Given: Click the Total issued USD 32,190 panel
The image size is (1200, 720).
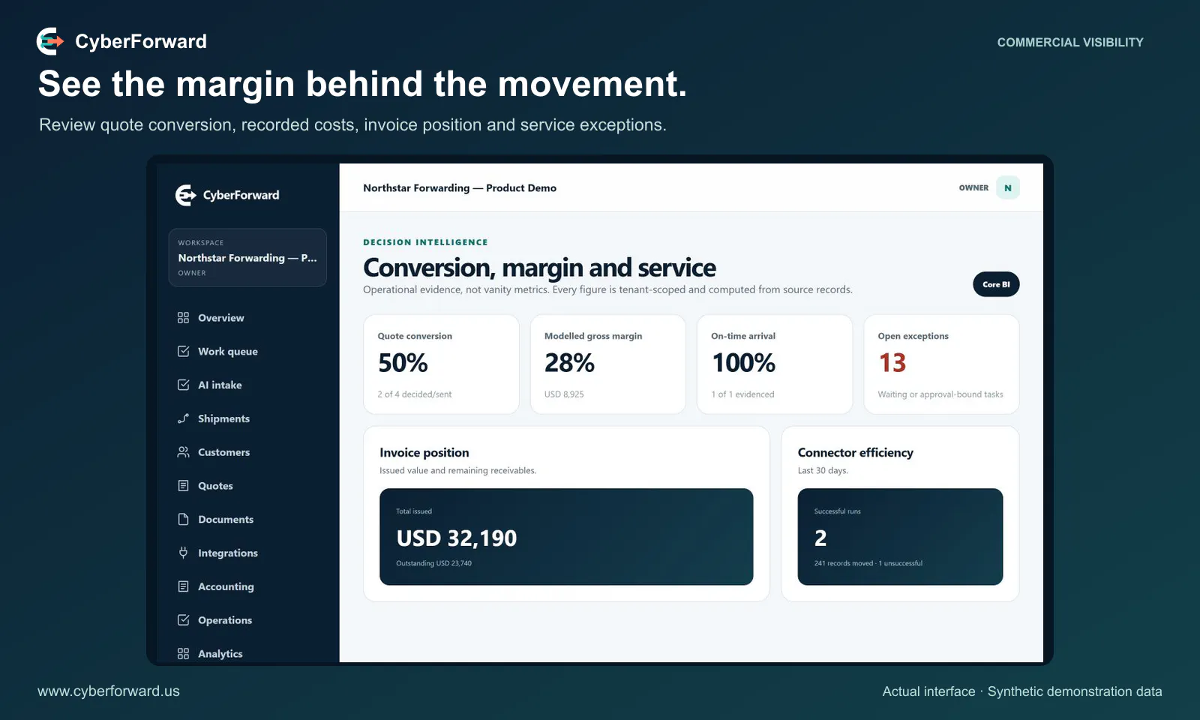Looking at the screenshot, I should pyautogui.click(x=566, y=537).
